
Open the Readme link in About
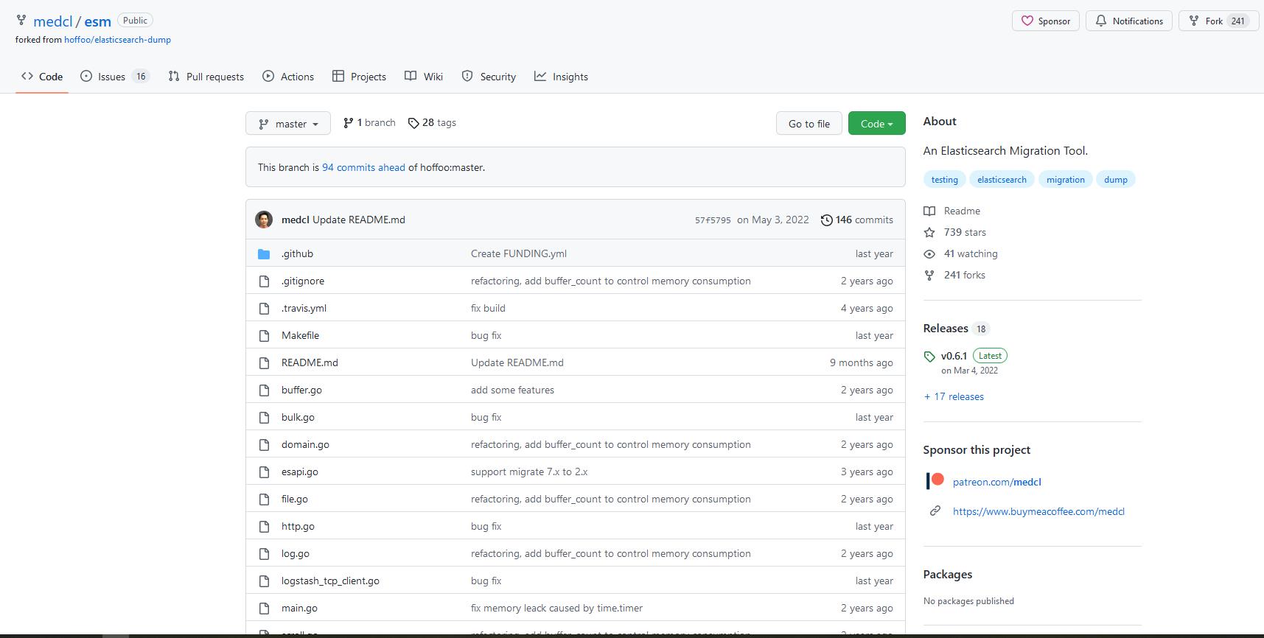point(952,211)
